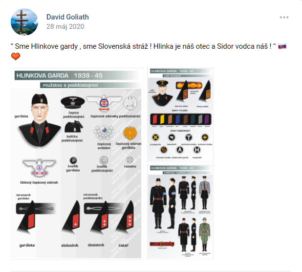Click the red swatch in the colours strip
This screenshot has height=272, width=302.
(154, 119)
